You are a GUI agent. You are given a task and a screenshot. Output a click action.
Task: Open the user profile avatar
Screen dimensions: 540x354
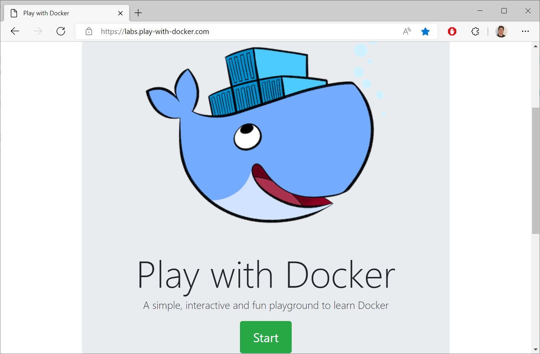[501, 31]
